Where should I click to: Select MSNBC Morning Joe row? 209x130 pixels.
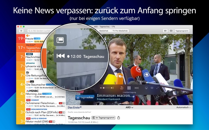(41, 94)
